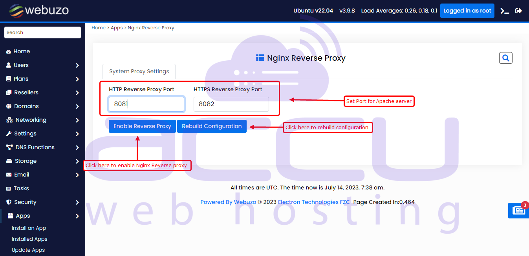Collapse the Apps menu chevron
Screen dimensions: 529x256
(x=77, y=216)
